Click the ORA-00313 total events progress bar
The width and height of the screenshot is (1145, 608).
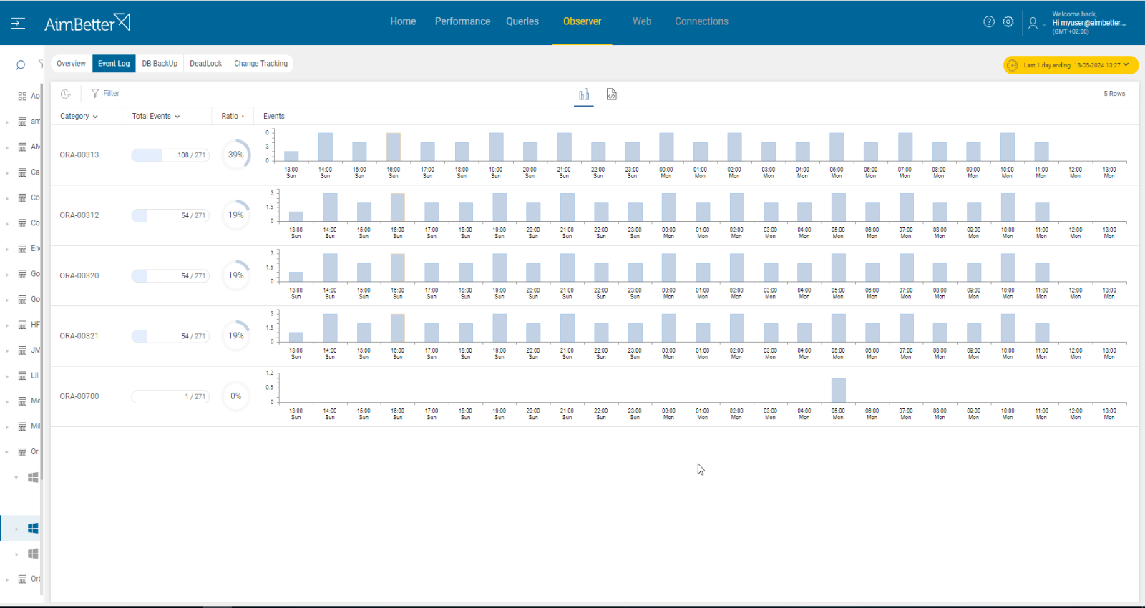point(170,155)
